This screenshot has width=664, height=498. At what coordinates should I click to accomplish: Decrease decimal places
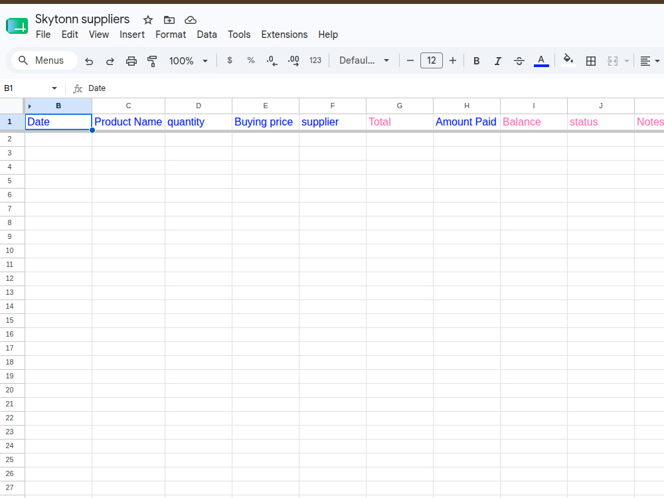click(272, 61)
